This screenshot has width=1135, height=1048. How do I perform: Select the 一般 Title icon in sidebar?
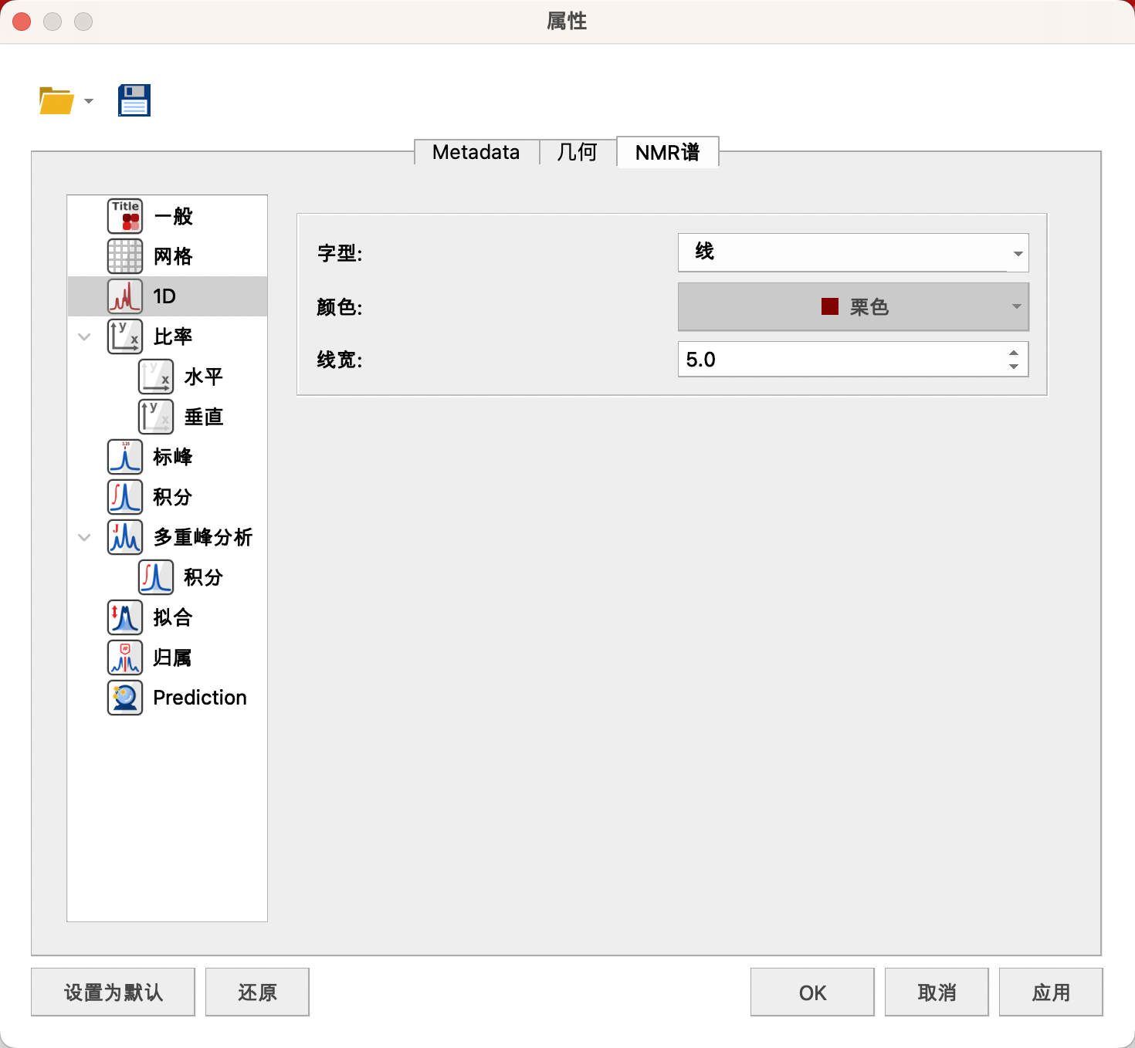[x=125, y=216]
